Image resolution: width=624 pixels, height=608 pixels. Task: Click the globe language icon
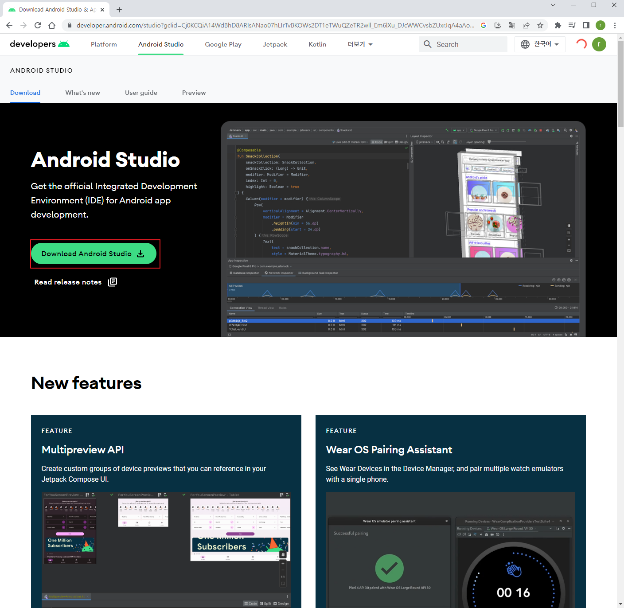tap(525, 44)
